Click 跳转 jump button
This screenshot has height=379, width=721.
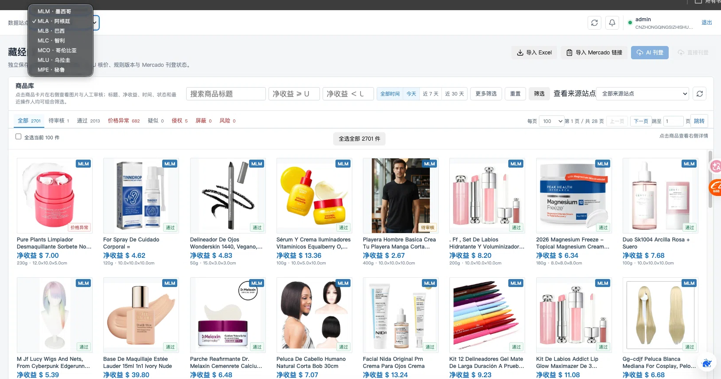click(699, 121)
